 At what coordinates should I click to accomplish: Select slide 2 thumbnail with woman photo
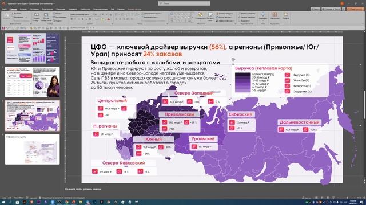pyautogui.click(x=33, y=82)
